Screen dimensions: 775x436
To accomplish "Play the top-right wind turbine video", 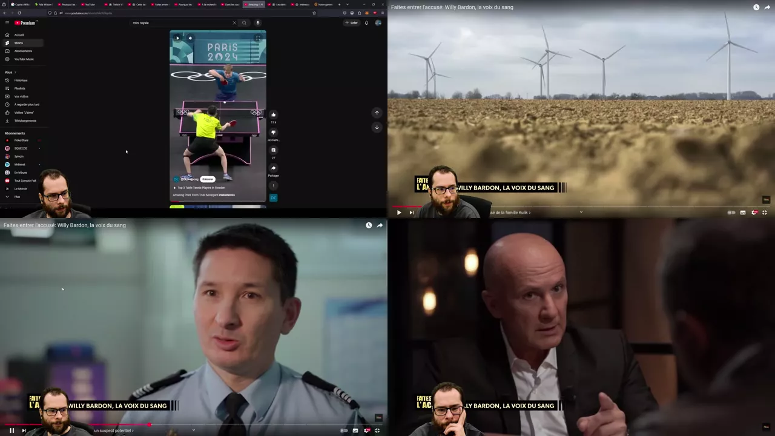I will (399, 213).
